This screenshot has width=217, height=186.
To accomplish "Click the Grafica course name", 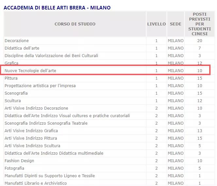I will click(x=11, y=63).
